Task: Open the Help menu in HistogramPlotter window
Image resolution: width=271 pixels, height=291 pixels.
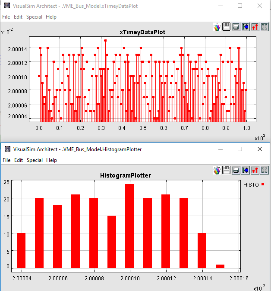Action: [x=51, y=160]
